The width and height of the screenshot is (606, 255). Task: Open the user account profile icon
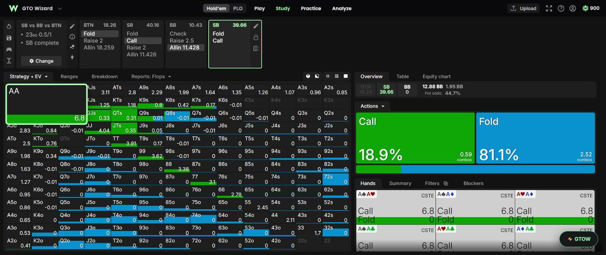tap(572, 8)
